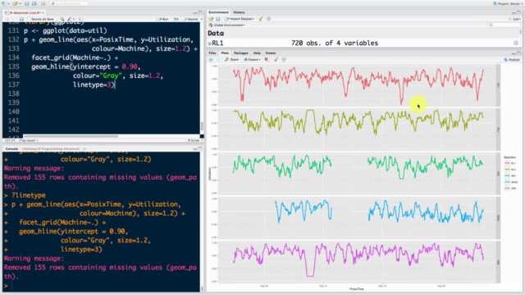Click the Save All icon in main toolbar
The height and width of the screenshot is (295, 525).
pos(34,3)
